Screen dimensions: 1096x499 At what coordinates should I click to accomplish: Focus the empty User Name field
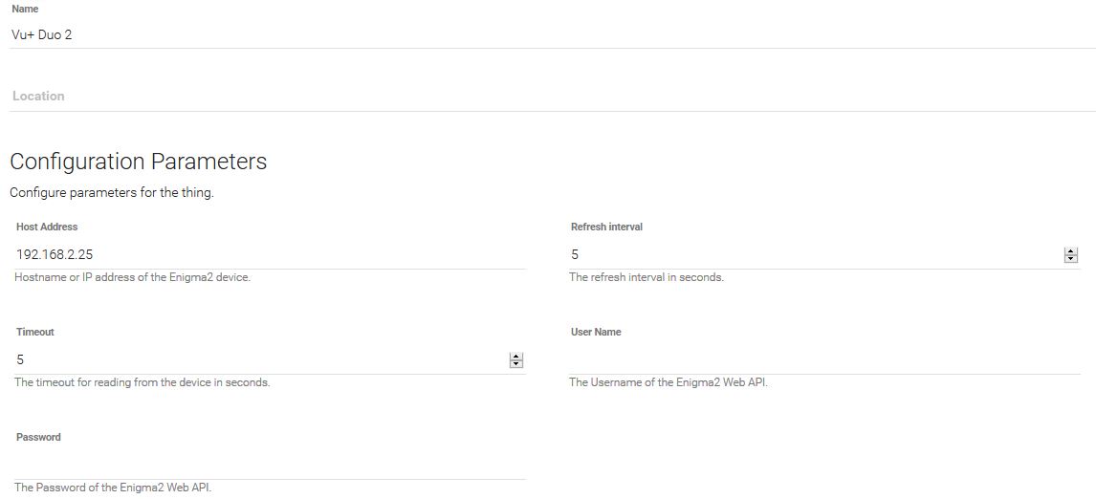pyautogui.click(x=822, y=360)
